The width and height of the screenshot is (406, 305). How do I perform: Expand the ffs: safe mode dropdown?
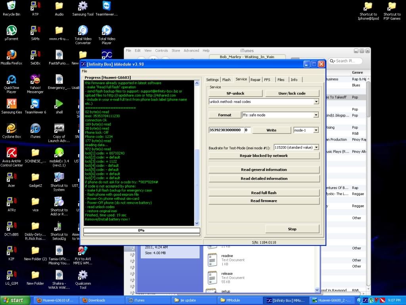[316, 115]
